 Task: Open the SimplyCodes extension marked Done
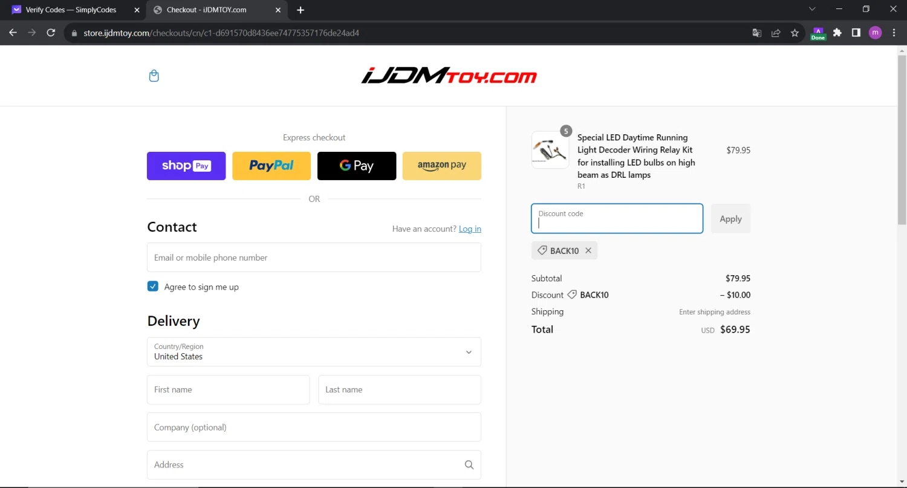click(818, 33)
